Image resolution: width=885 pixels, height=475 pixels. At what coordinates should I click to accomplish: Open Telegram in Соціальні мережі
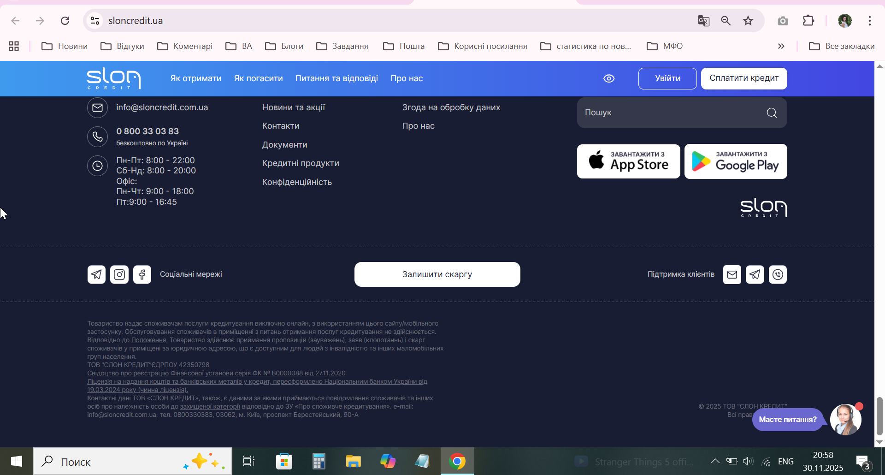(96, 274)
